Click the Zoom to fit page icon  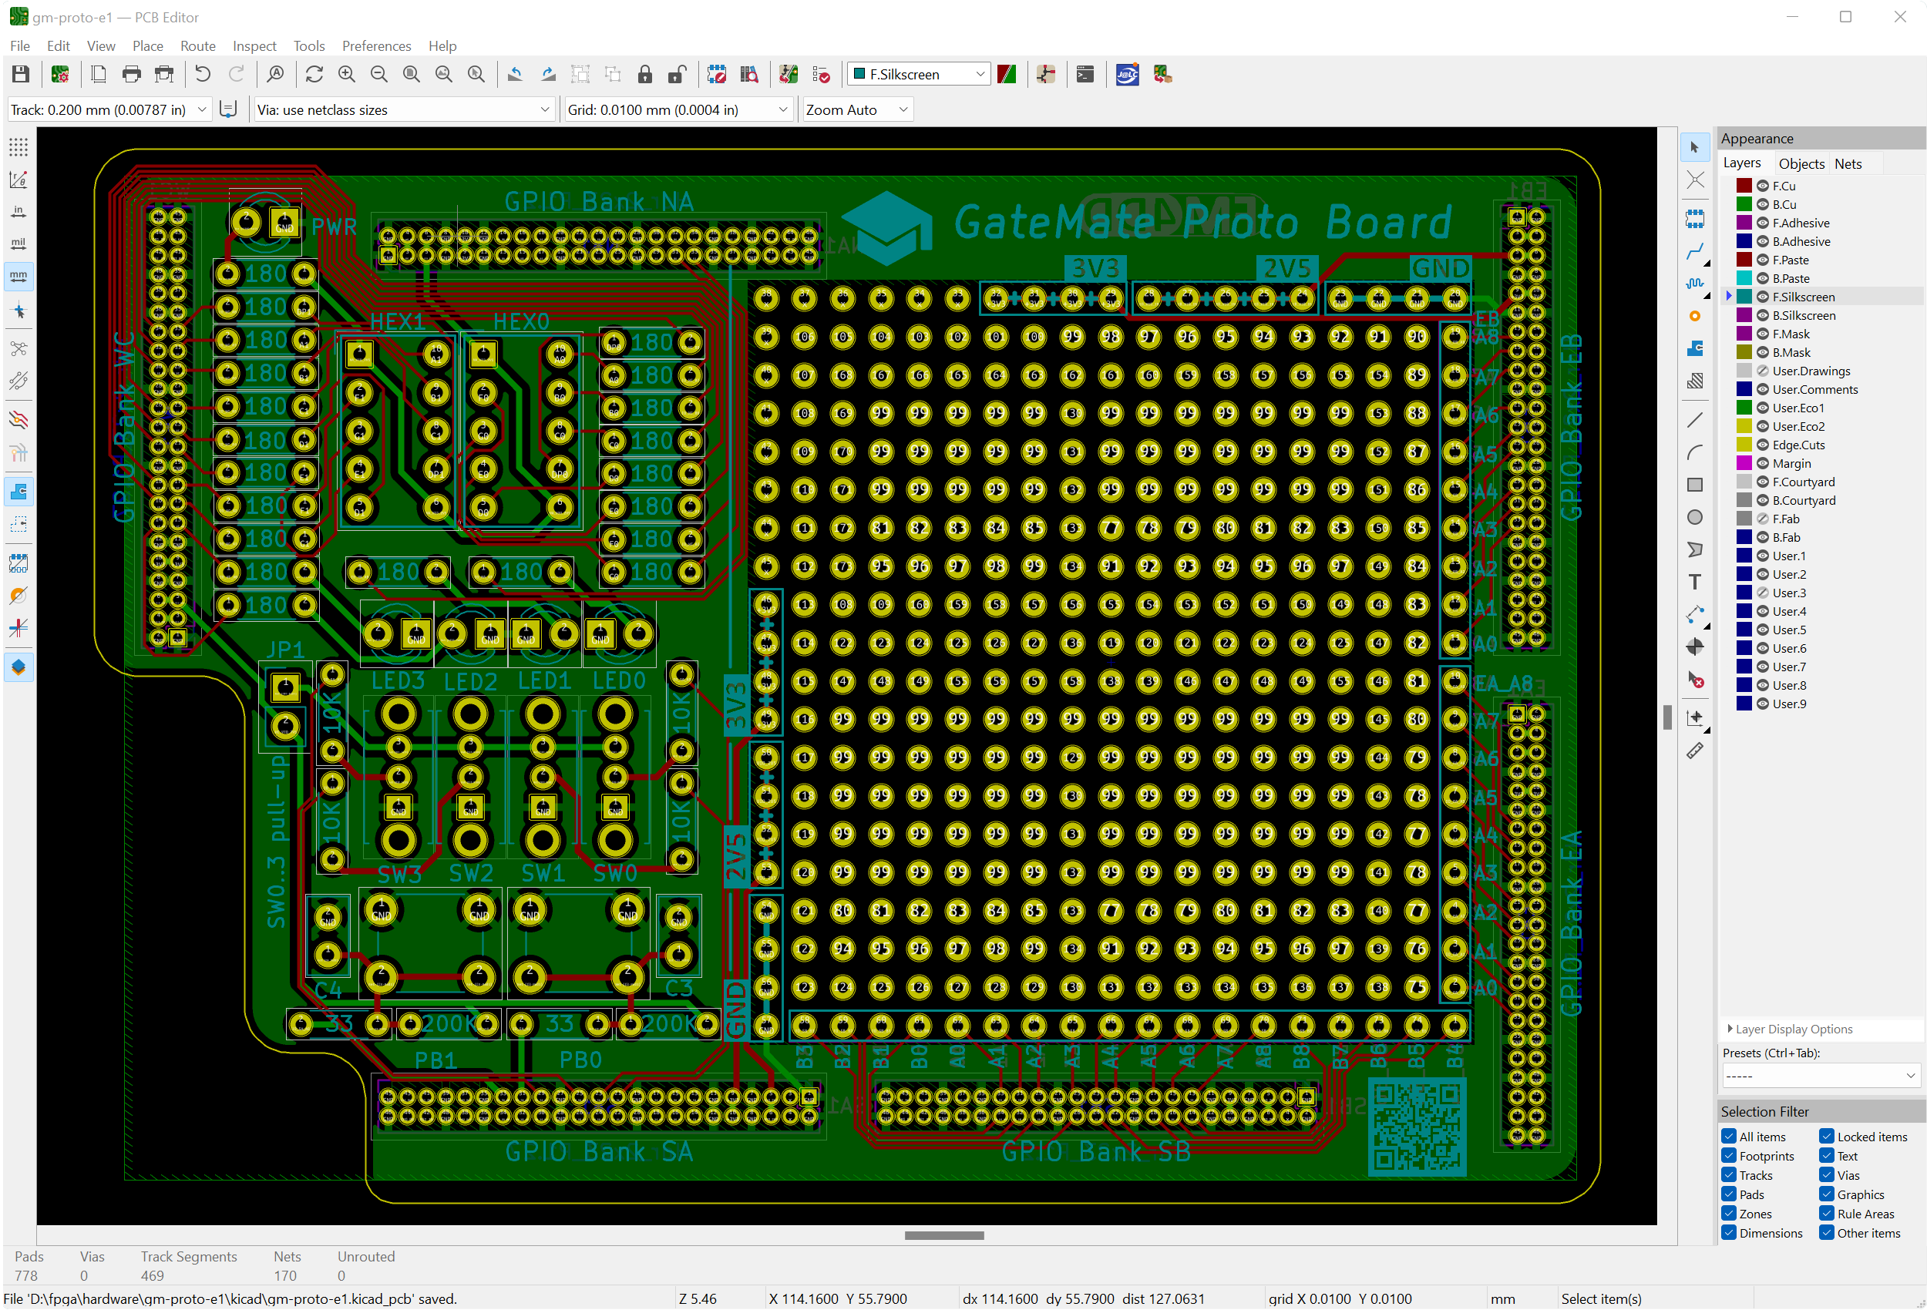[x=412, y=75]
